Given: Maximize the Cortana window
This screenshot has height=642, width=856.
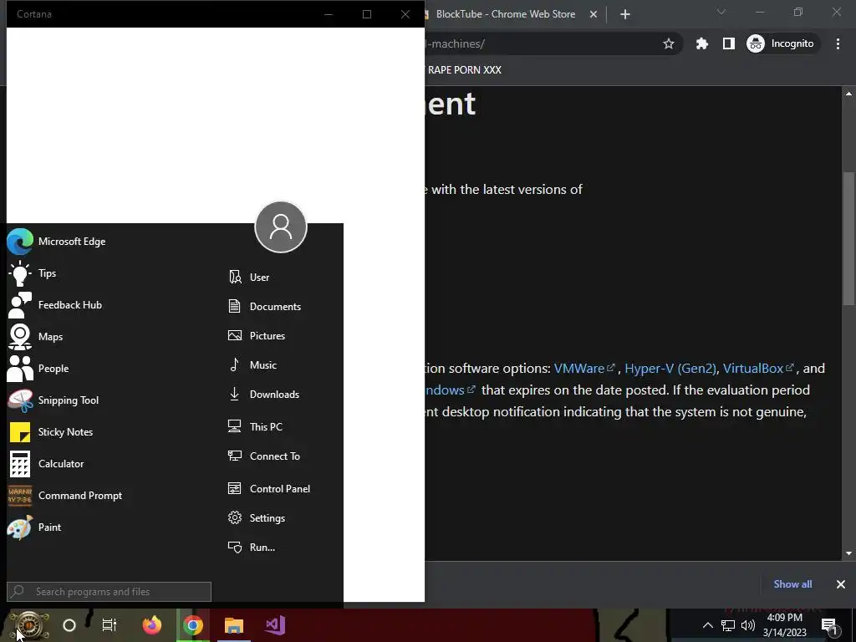Looking at the screenshot, I should (x=367, y=14).
